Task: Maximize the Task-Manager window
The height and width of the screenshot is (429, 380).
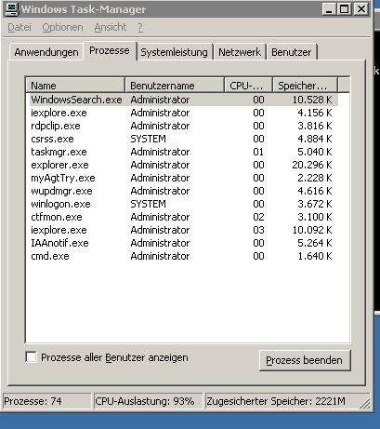Action: pos(344,9)
